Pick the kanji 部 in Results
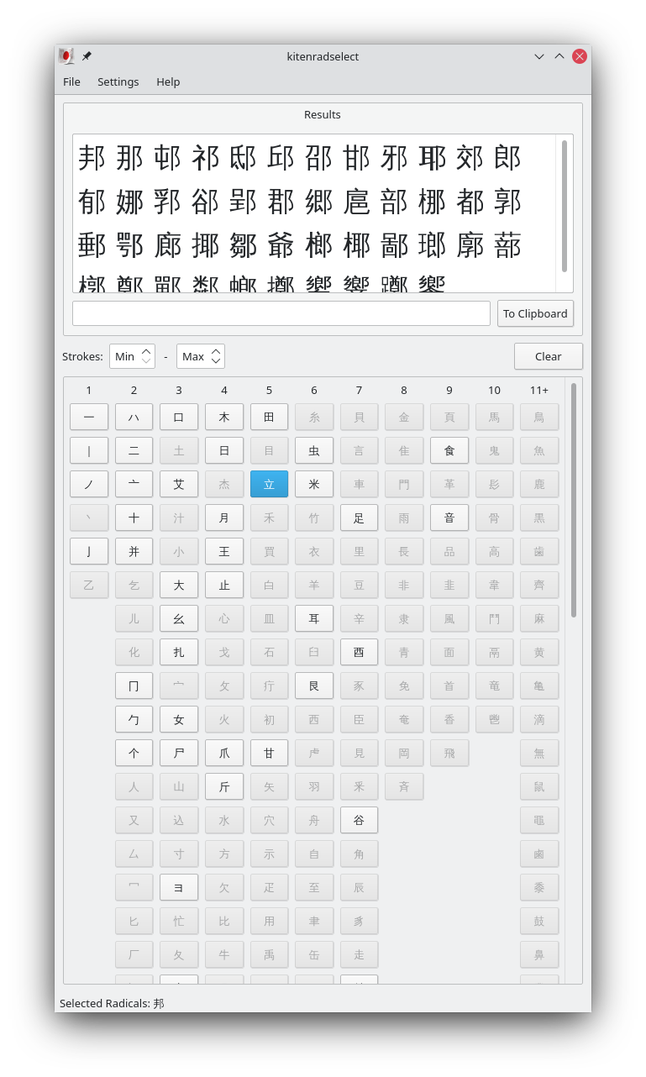Image resolution: width=646 pixels, height=1077 pixels. (394, 202)
